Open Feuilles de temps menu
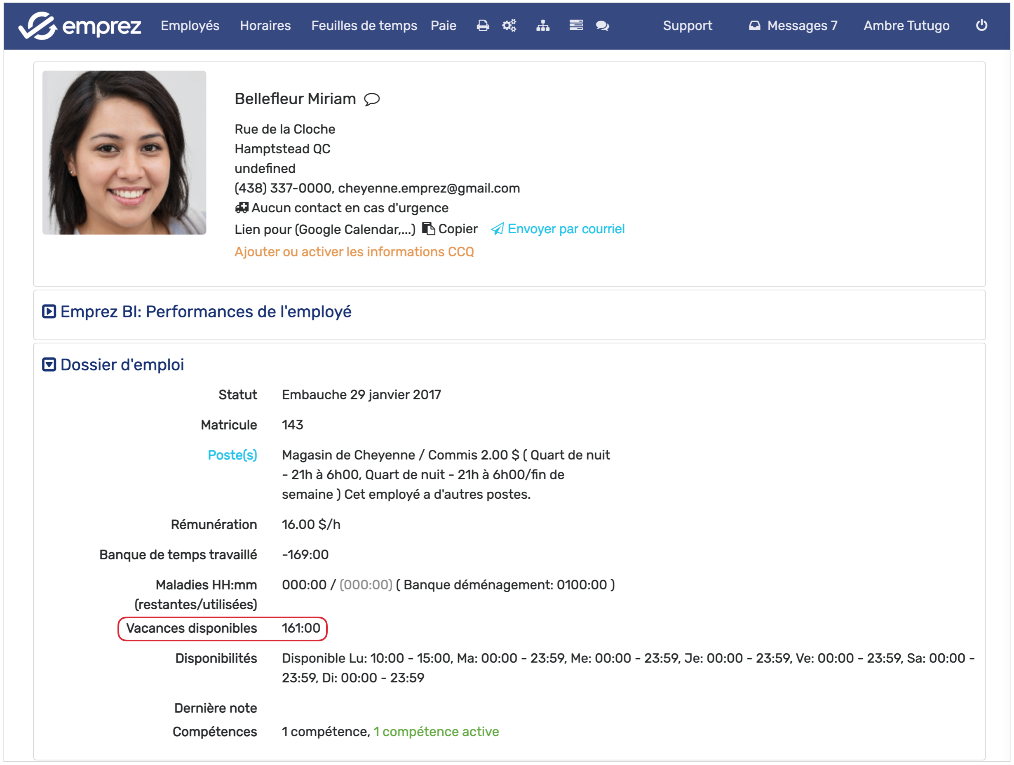This screenshot has width=1014, height=765. click(364, 26)
